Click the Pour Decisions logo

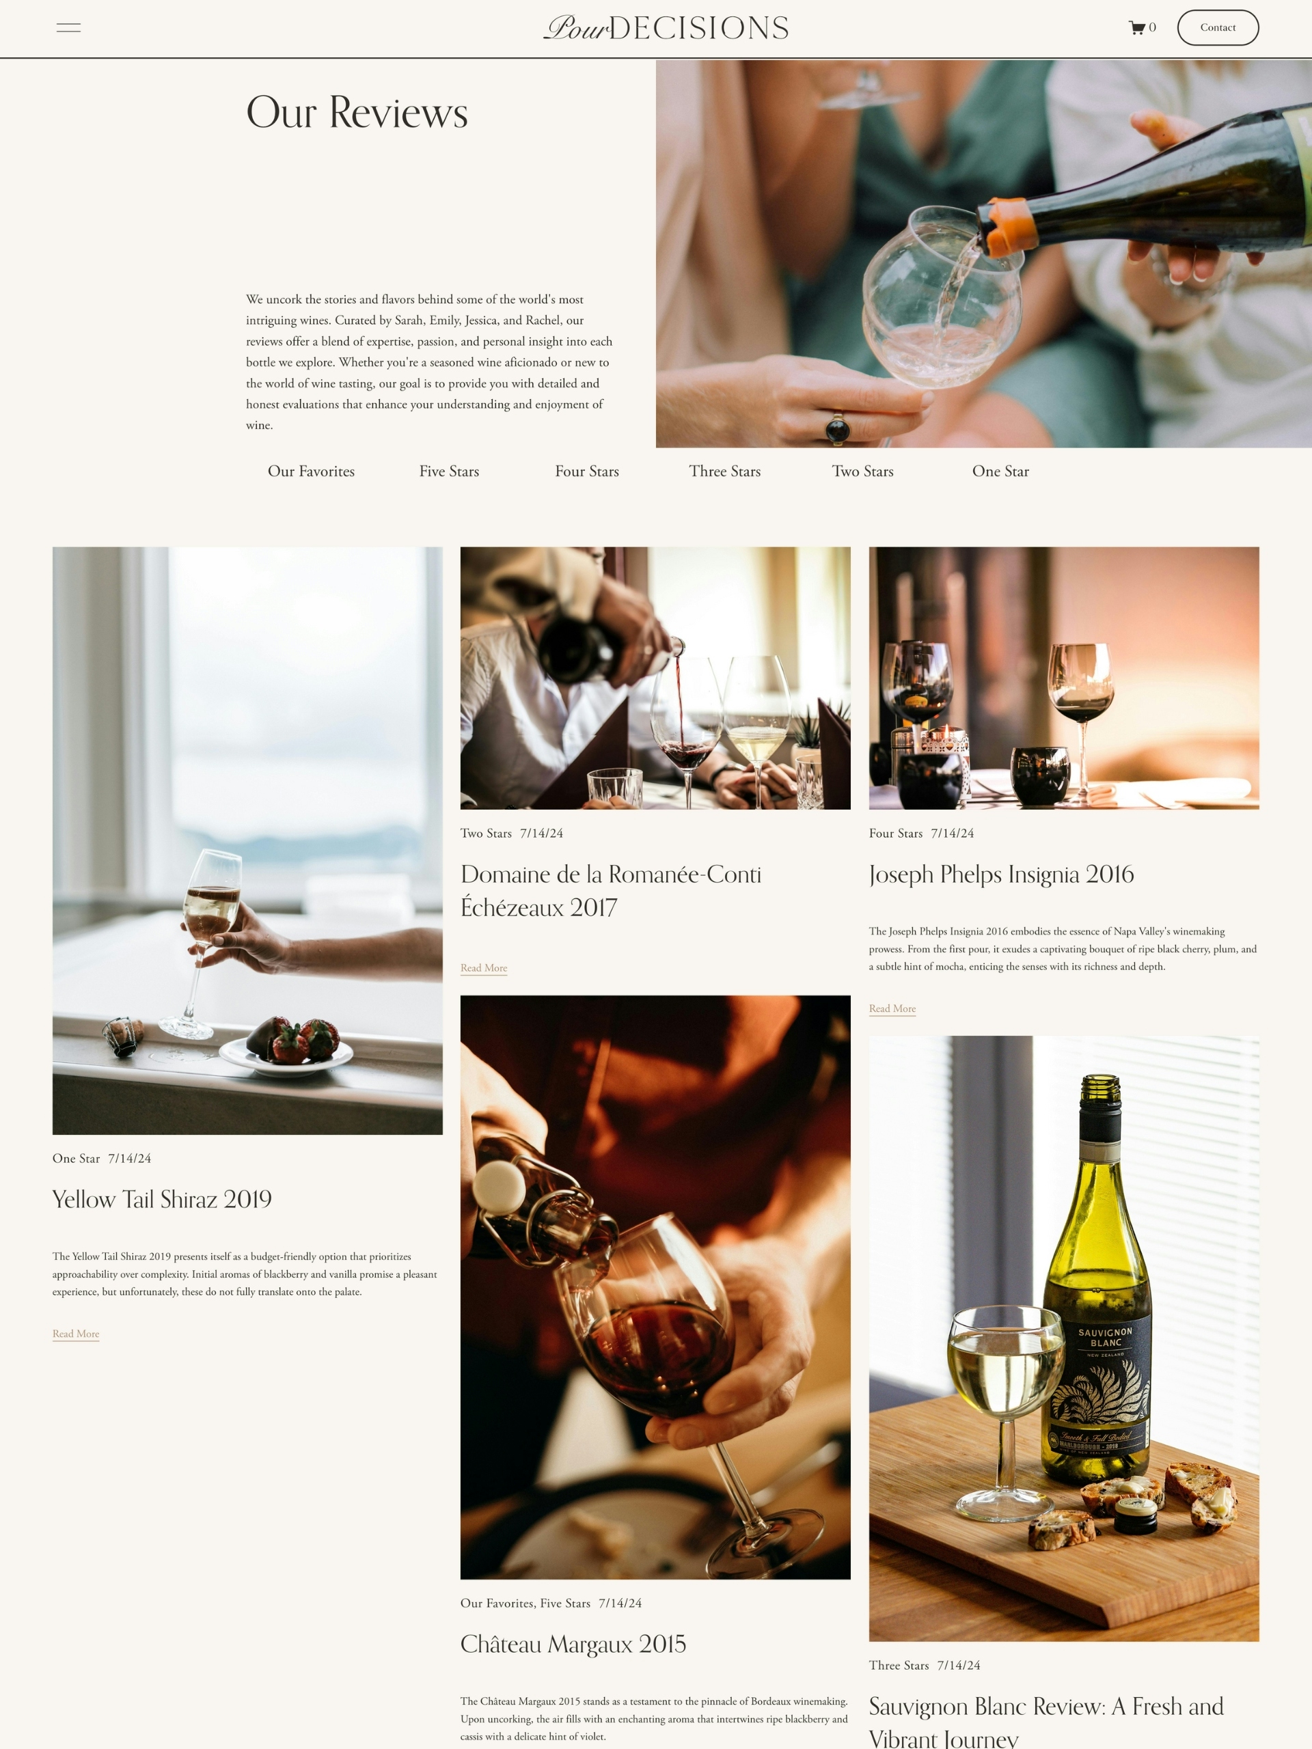[666, 27]
